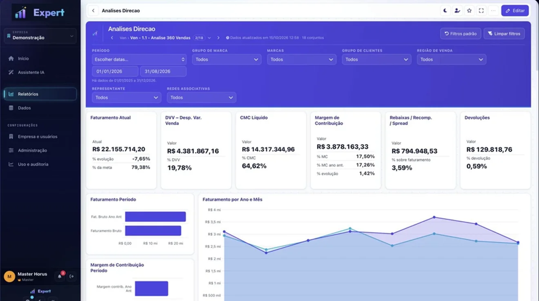Open the Grupo de Marca dropdown
539x301 pixels.
point(227,60)
